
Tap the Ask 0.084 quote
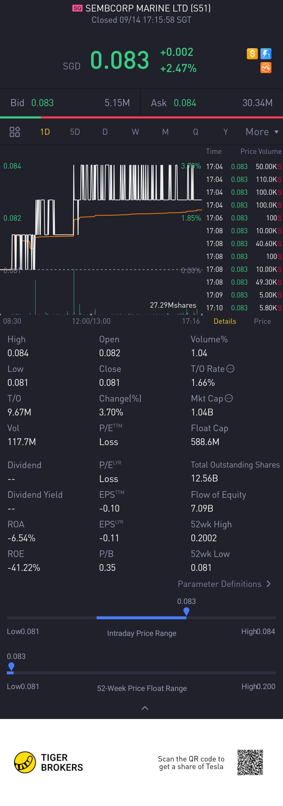click(x=212, y=103)
